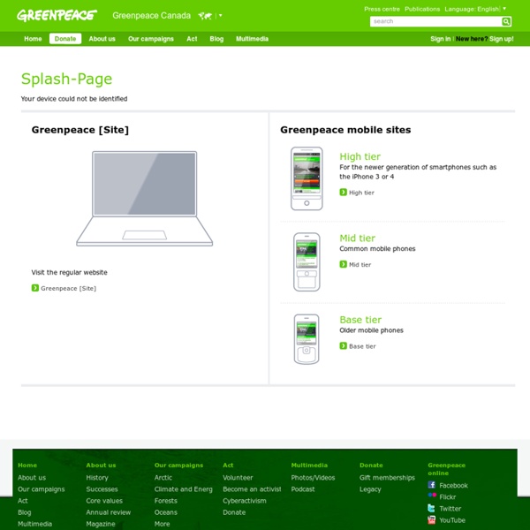This screenshot has width=530, height=530.
Task: Click the green arrow icon beside Base tier link
Action: [343, 345]
